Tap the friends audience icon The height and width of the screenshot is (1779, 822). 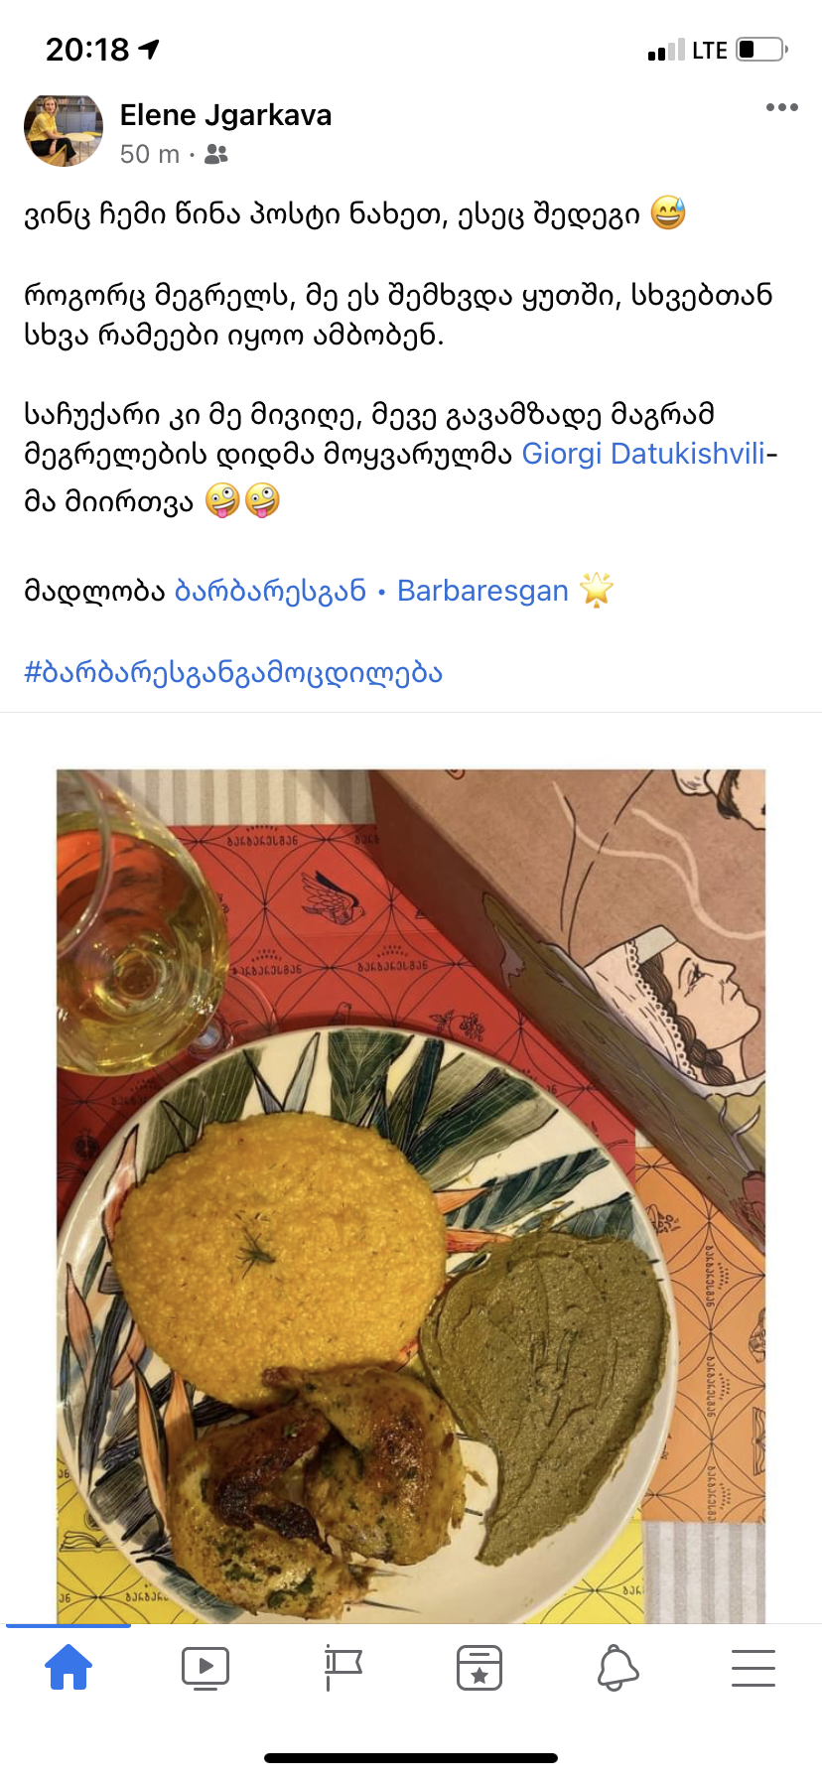[215, 154]
